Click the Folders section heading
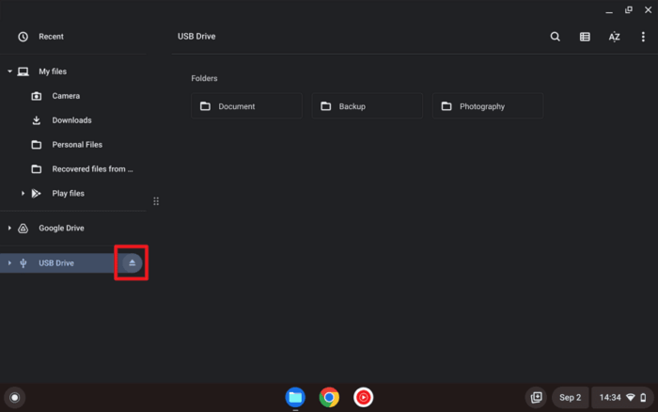658x412 pixels. (x=204, y=78)
